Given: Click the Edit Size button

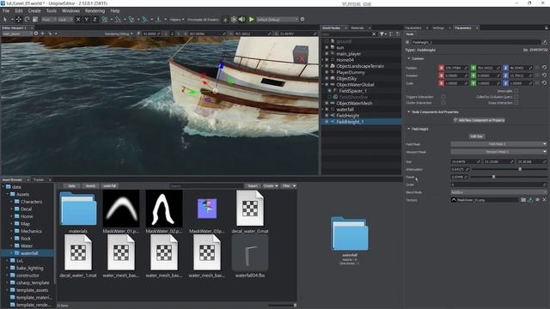Looking at the screenshot, I should coord(477,136).
